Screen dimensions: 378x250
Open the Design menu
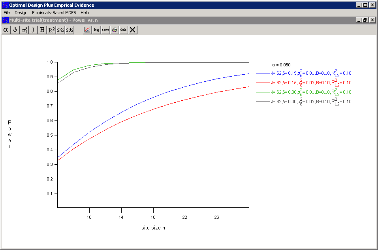(x=21, y=13)
